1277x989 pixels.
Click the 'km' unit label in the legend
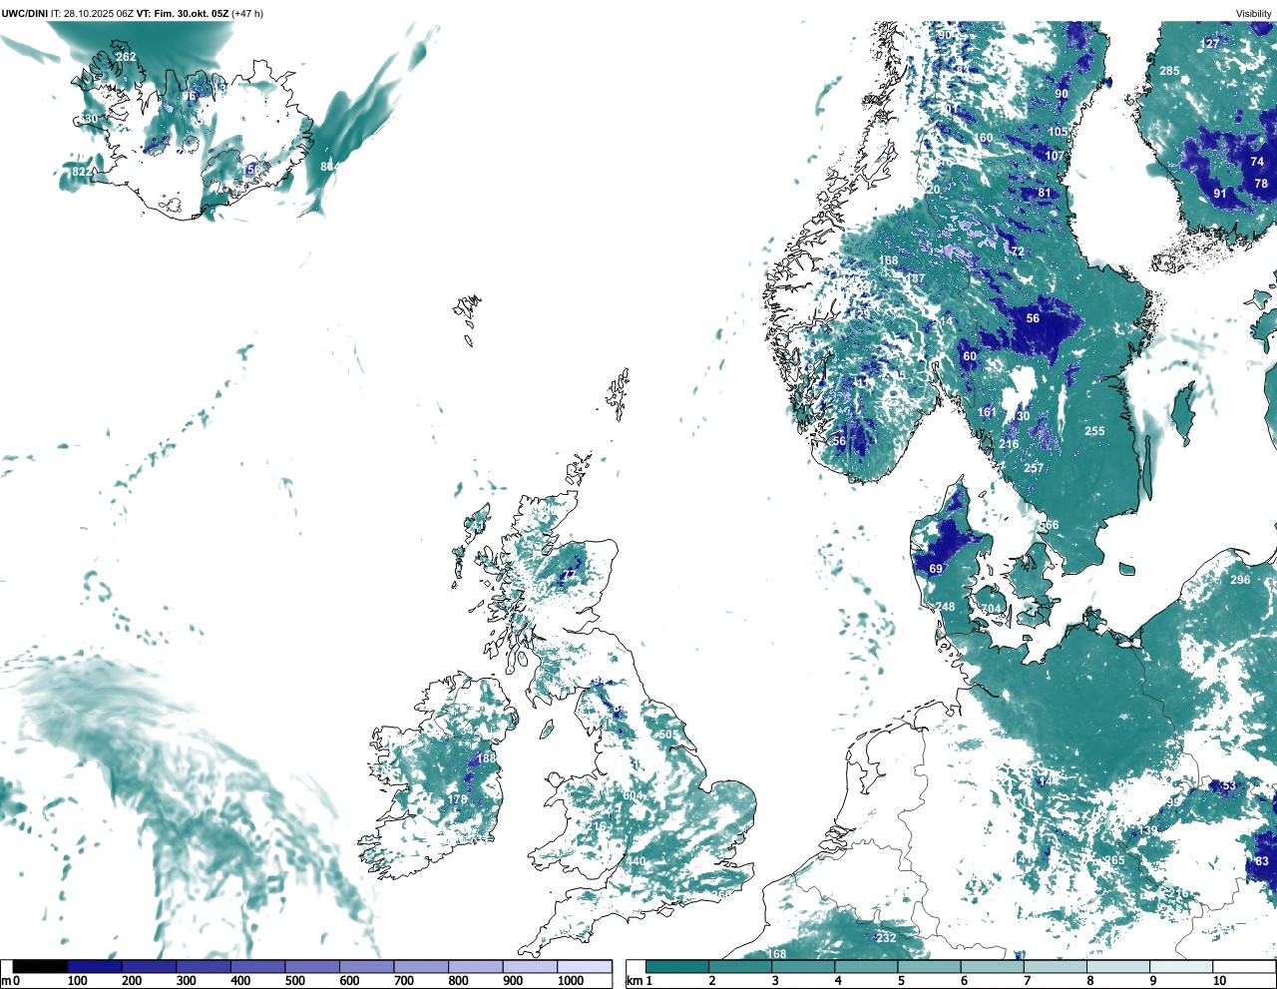pos(633,981)
